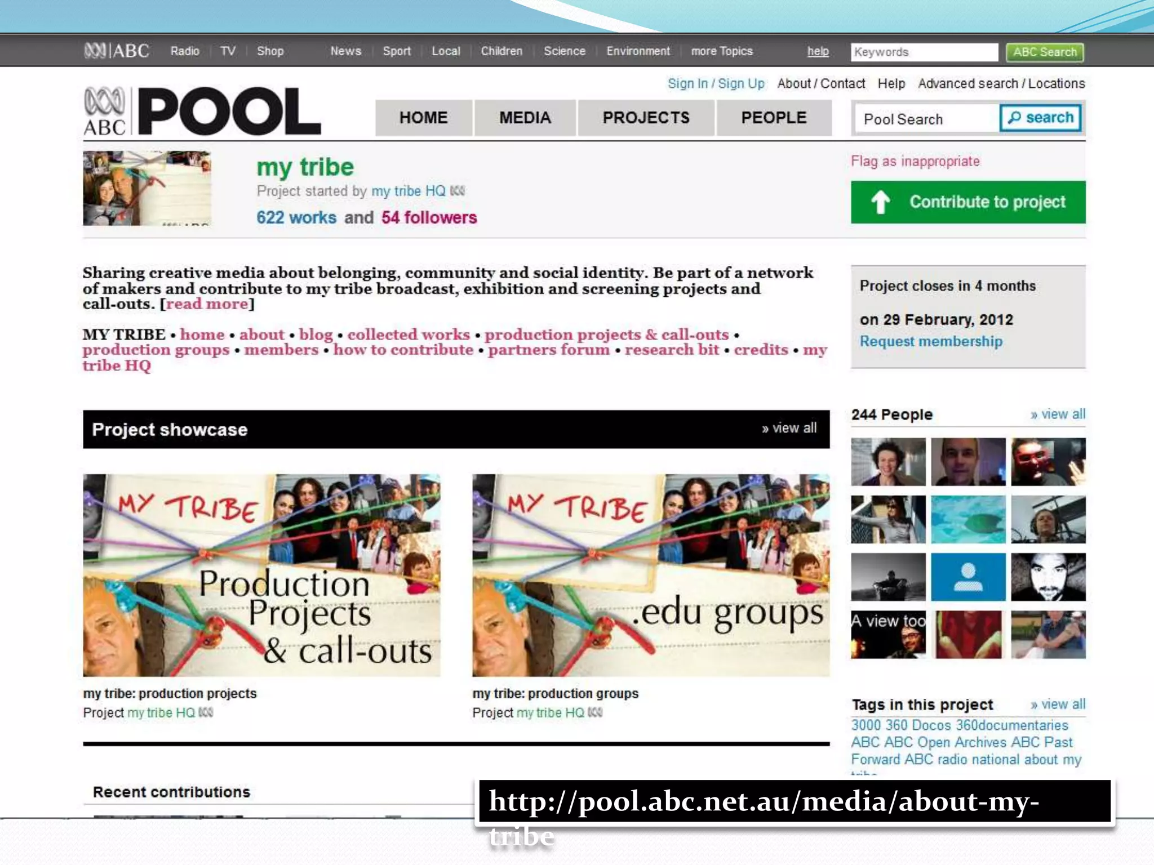Screen dimensions: 1154x865
Task: Click the 622 works link
Action: click(x=296, y=218)
